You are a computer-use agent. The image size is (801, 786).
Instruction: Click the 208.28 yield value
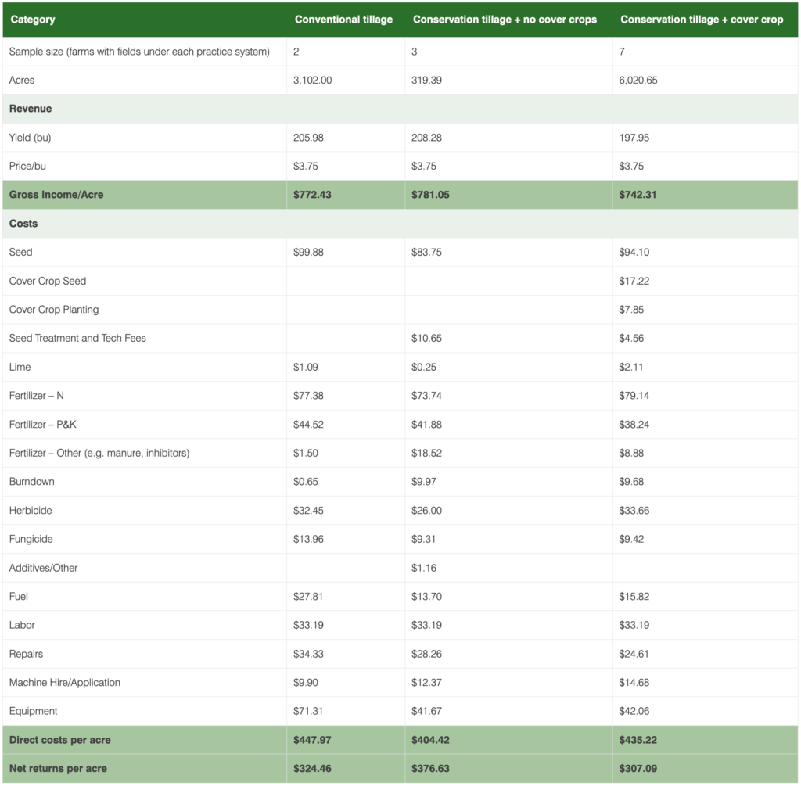[x=426, y=138]
